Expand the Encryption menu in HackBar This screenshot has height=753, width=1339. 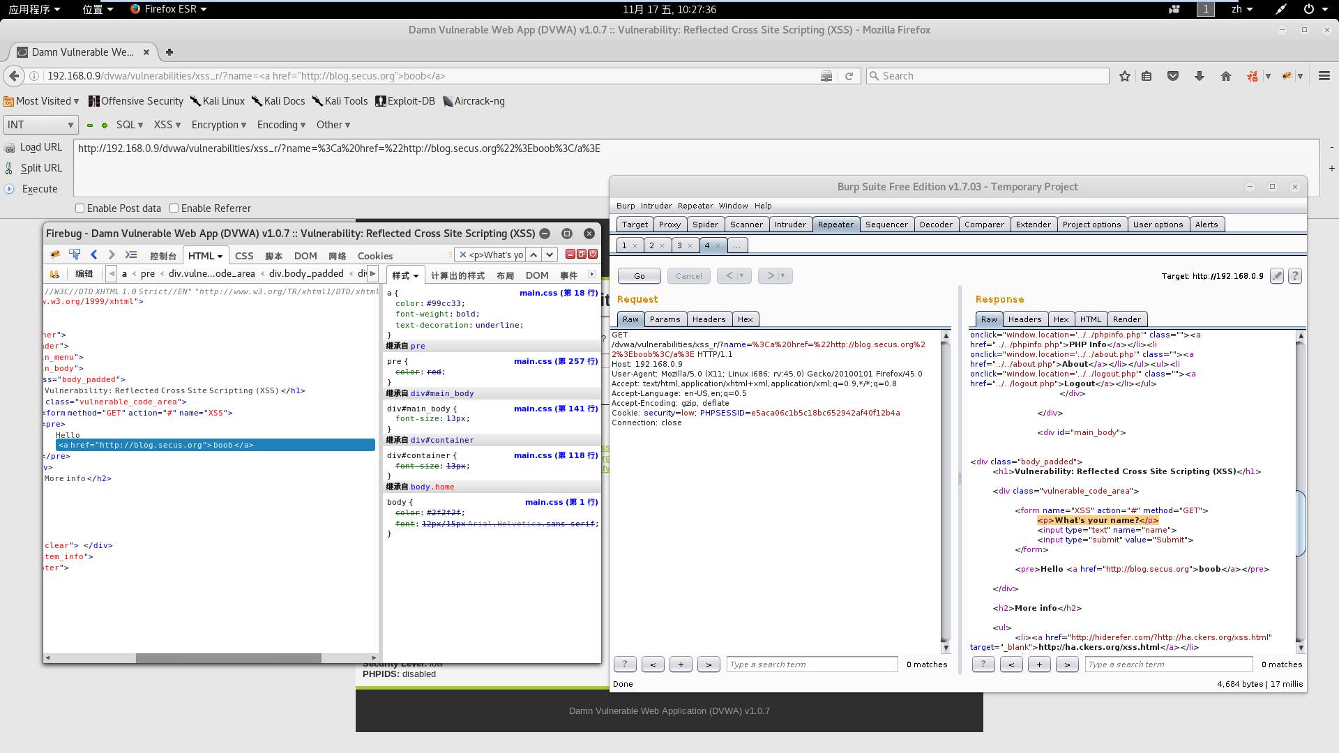tap(219, 125)
